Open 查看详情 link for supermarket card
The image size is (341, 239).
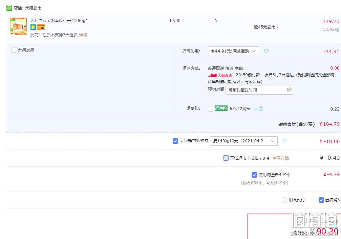tap(280, 158)
